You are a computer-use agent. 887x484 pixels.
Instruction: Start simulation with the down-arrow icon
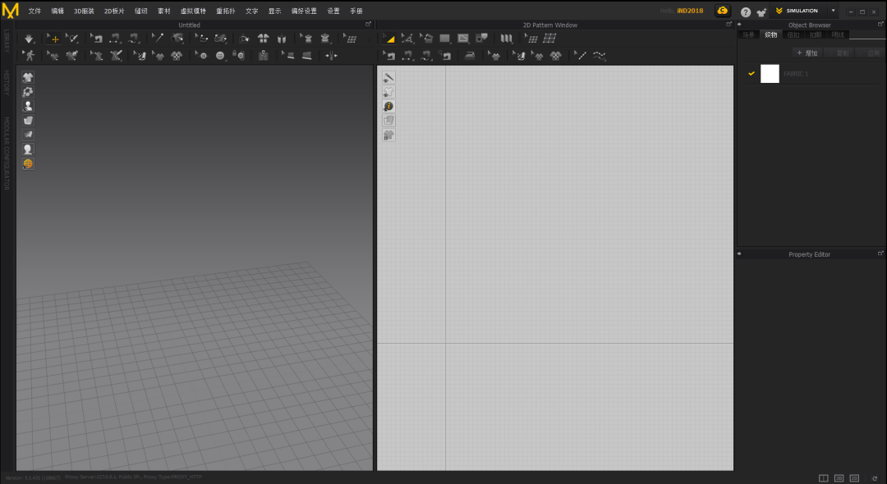29,39
